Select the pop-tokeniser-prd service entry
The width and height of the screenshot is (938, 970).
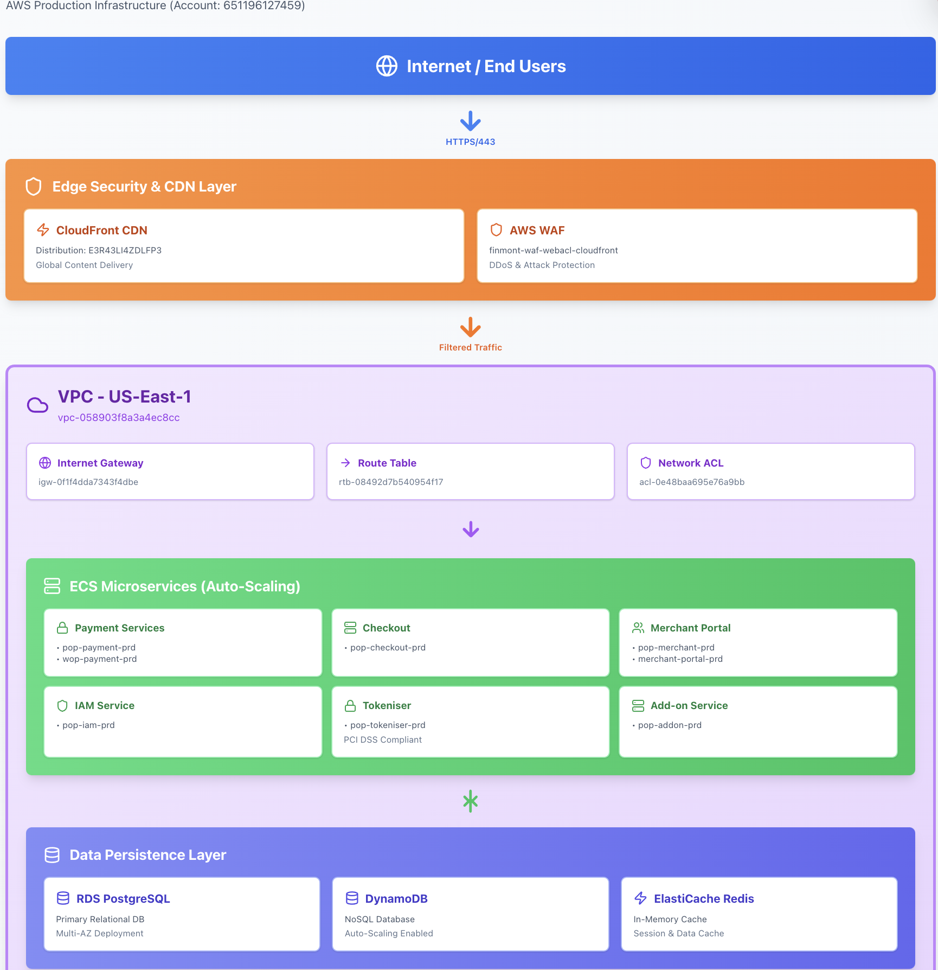(x=388, y=725)
